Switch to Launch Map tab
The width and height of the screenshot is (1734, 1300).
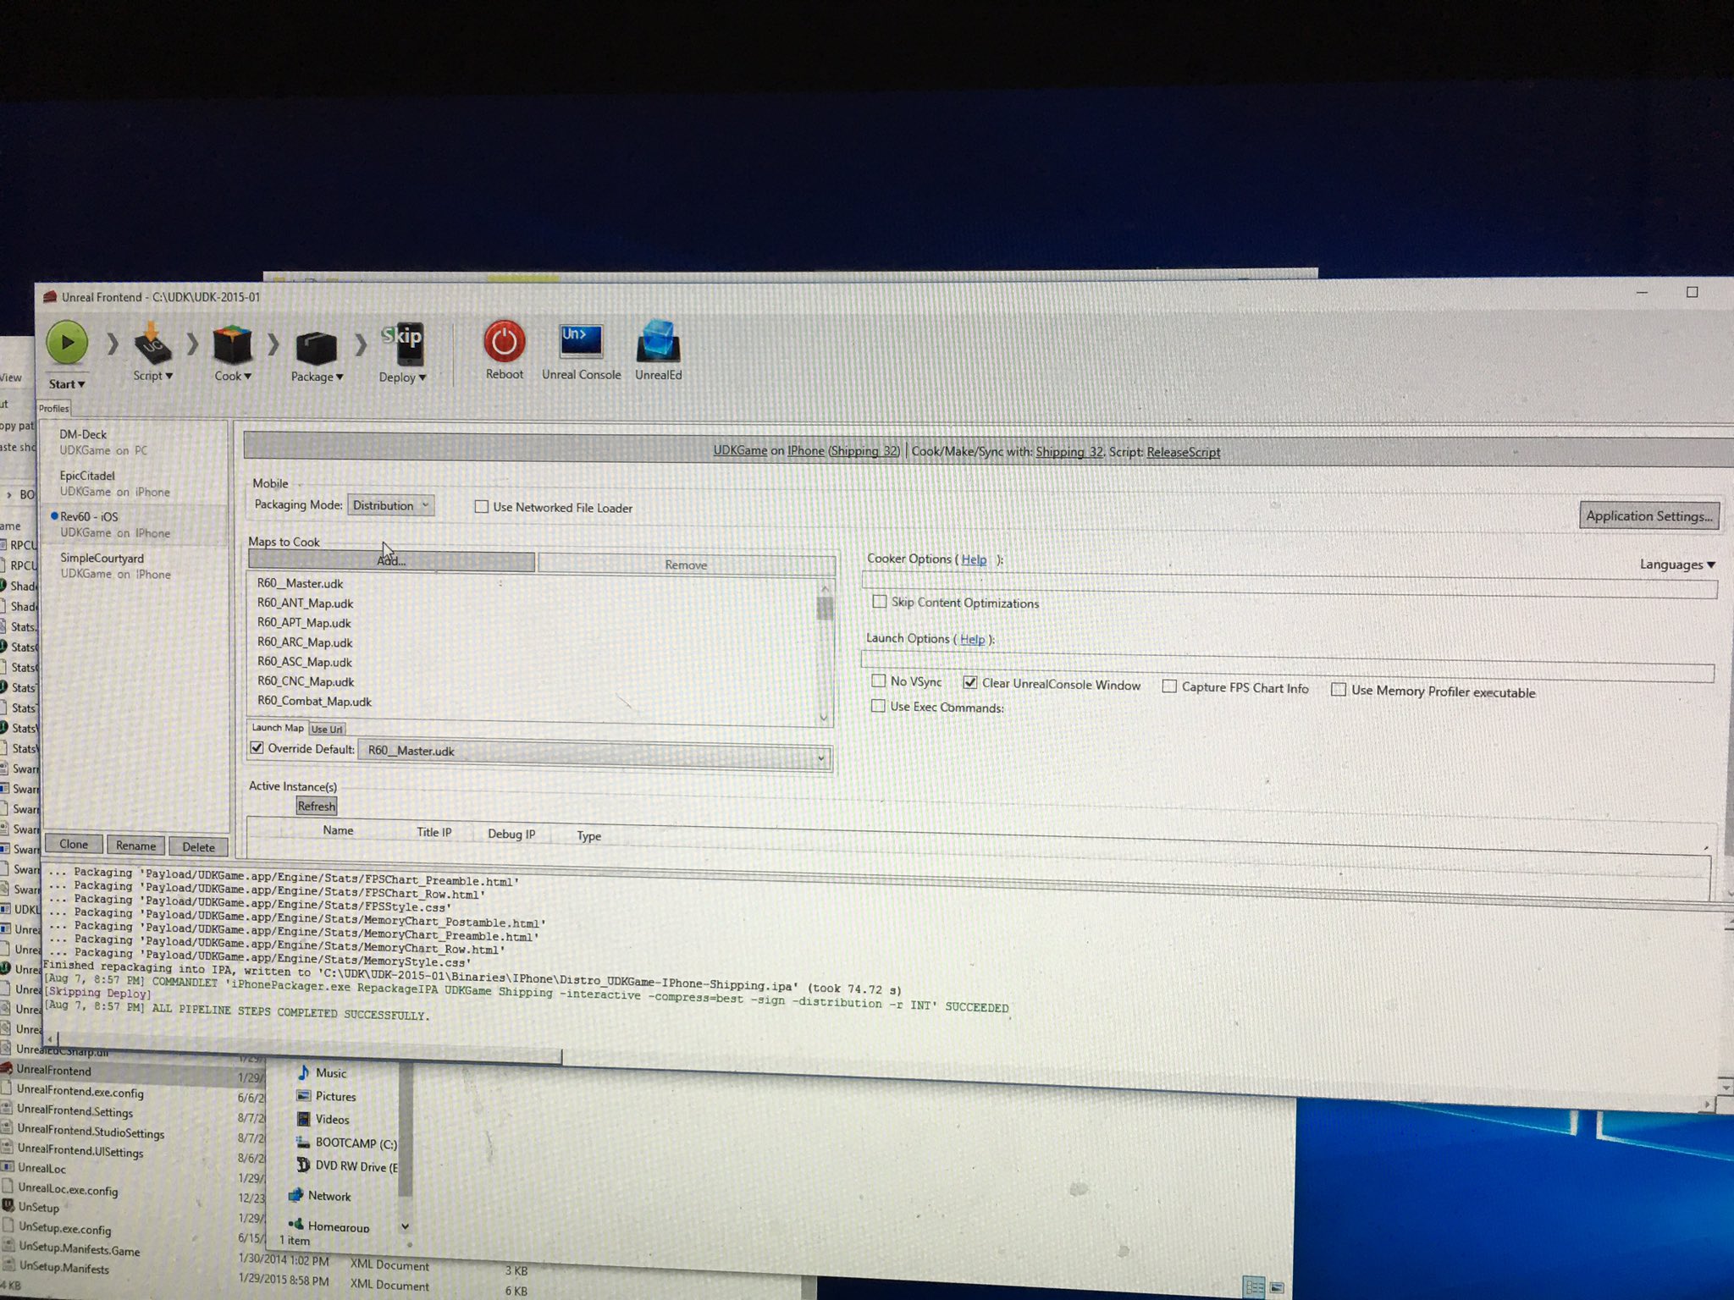(x=277, y=728)
